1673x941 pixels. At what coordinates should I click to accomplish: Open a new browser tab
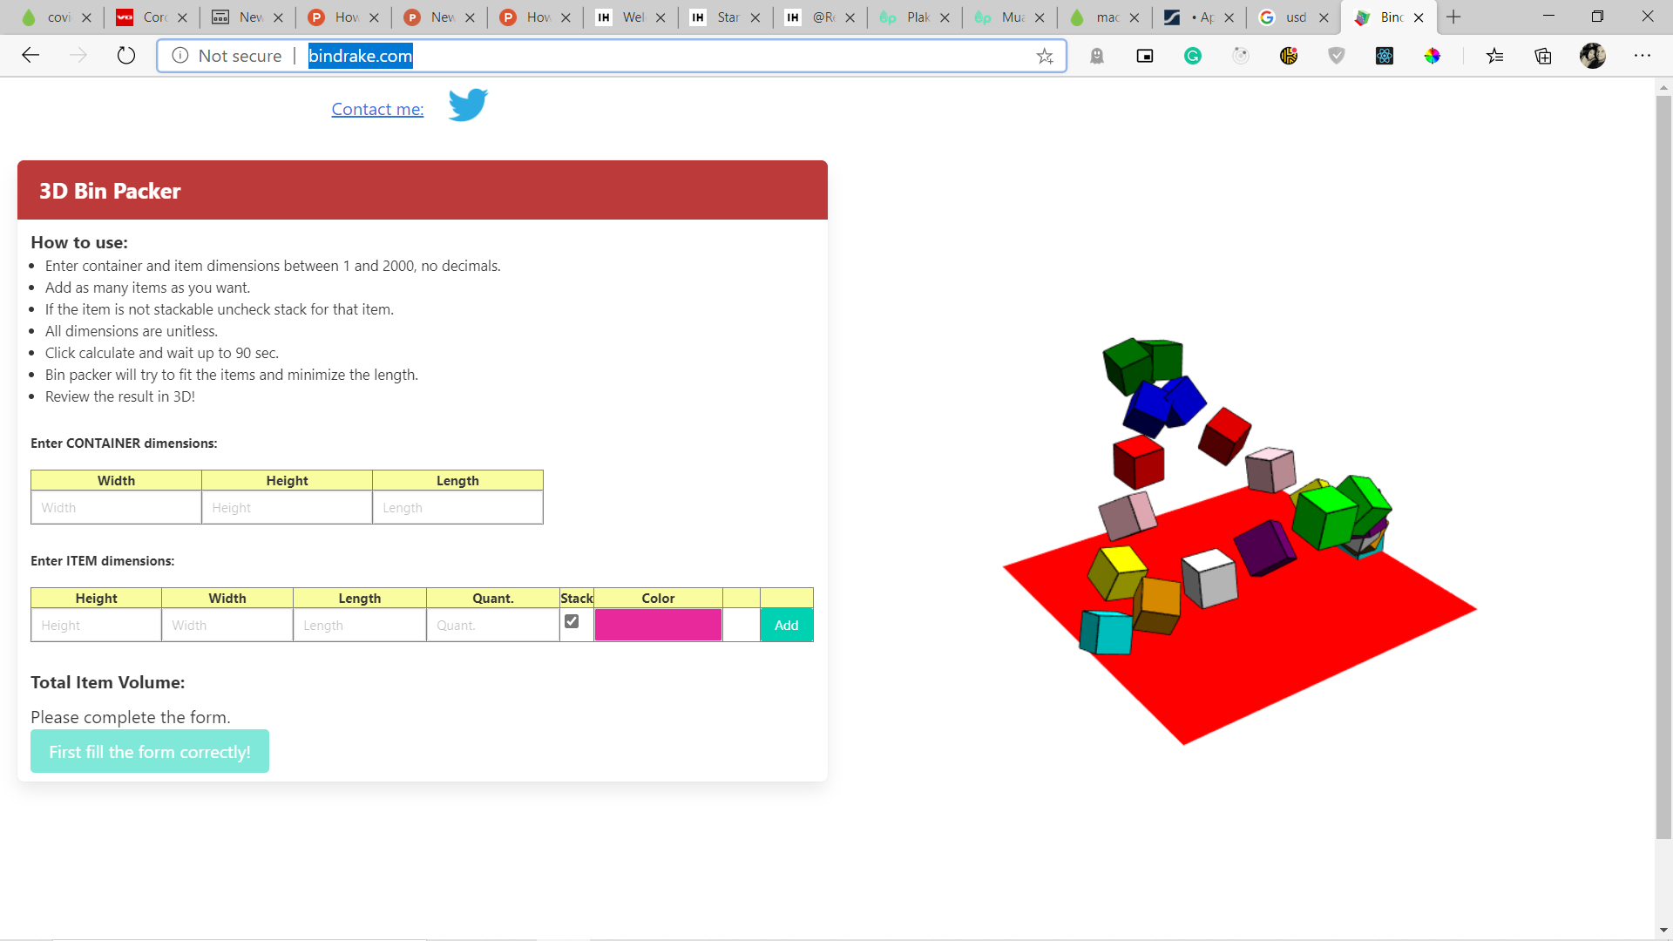pyautogui.click(x=1453, y=17)
